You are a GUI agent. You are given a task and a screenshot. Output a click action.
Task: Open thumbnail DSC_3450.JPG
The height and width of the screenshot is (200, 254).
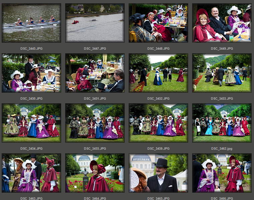tap(31, 73)
